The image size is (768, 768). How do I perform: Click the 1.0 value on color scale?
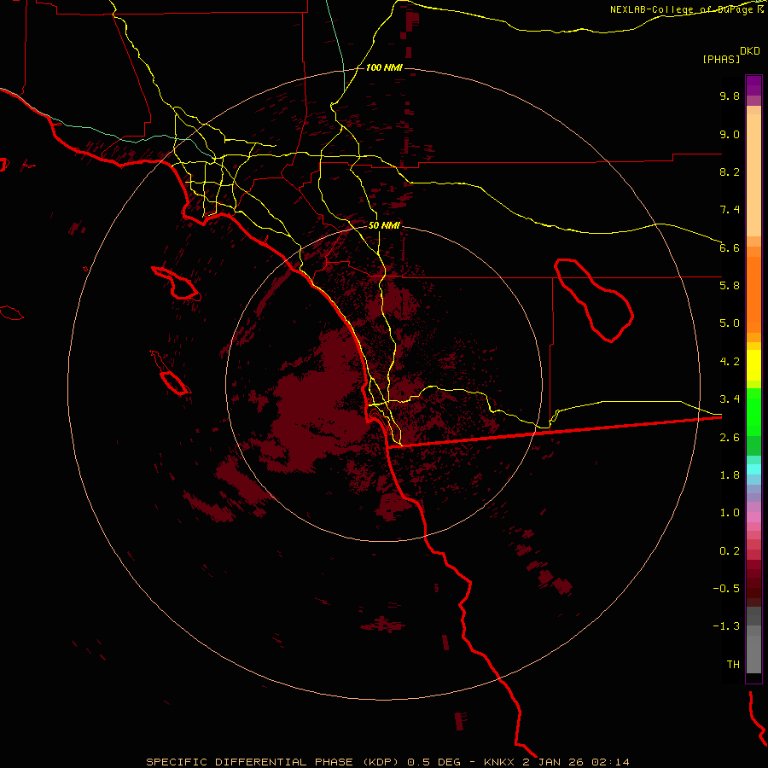730,513
